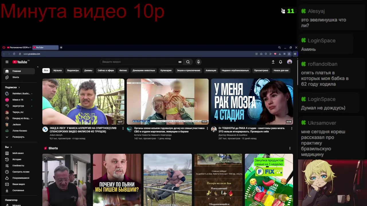Screen dimensions: 367x206
Task: Select the Фитнес filter chip
Action: [123, 70]
